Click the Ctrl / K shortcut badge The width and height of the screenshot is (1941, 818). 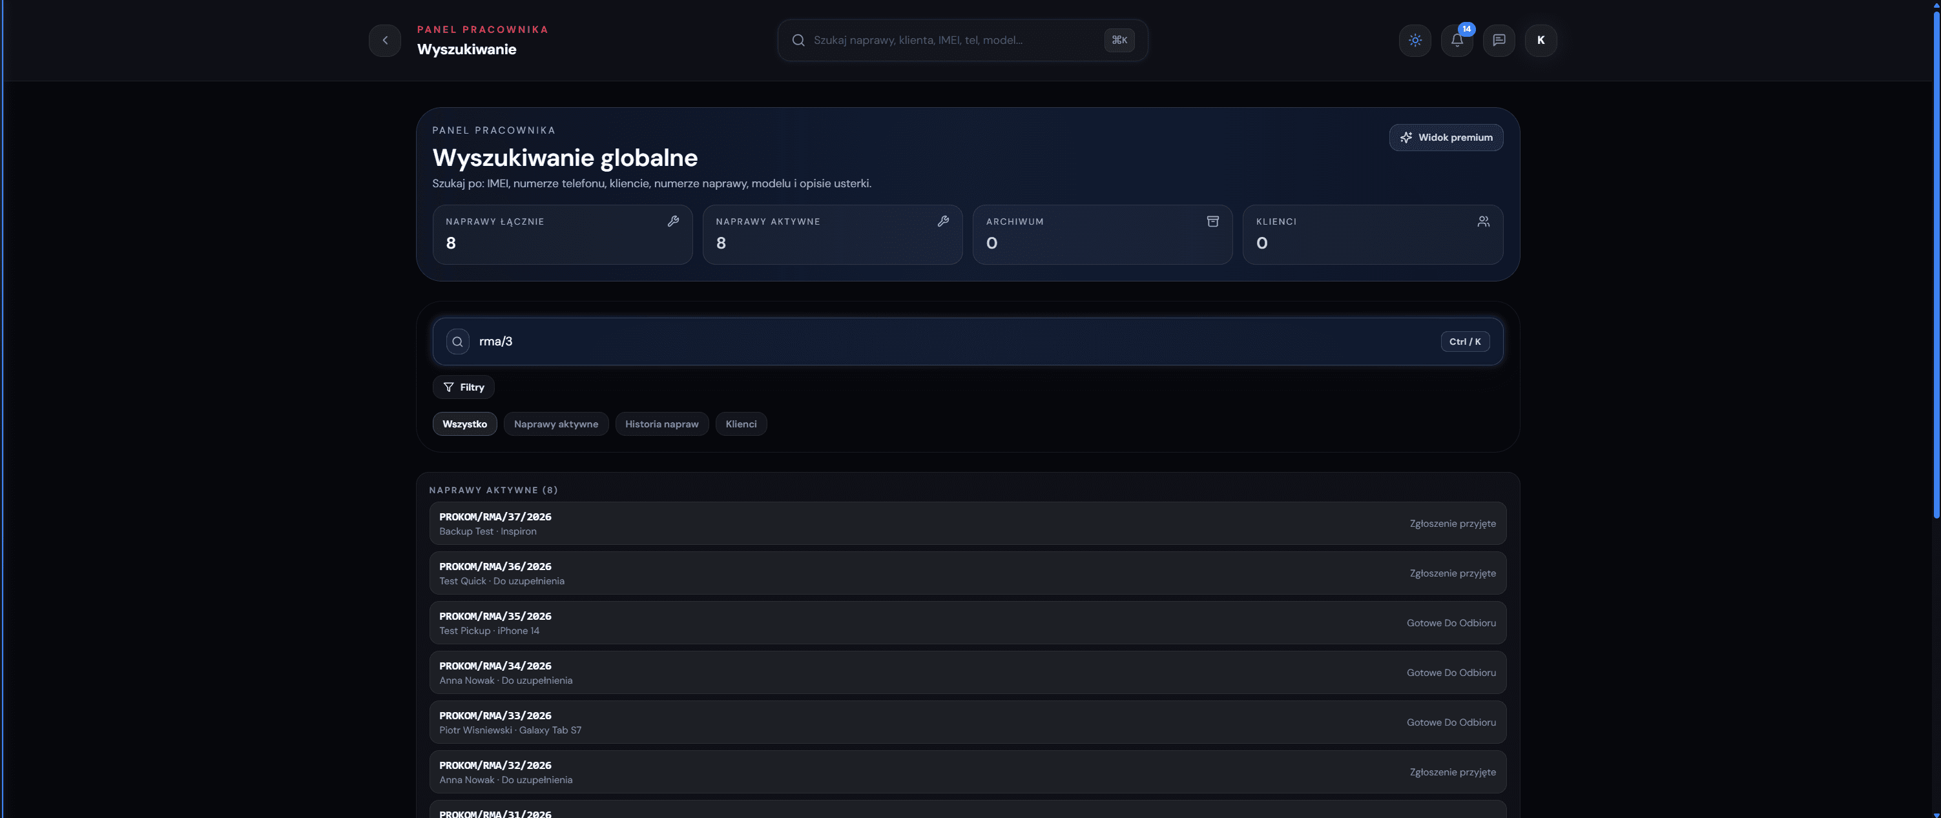point(1465,341)
